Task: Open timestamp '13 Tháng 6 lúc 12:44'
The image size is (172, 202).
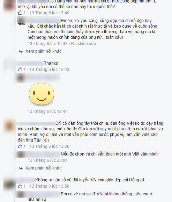Action: pyautogui.click(x=47, y=111)
